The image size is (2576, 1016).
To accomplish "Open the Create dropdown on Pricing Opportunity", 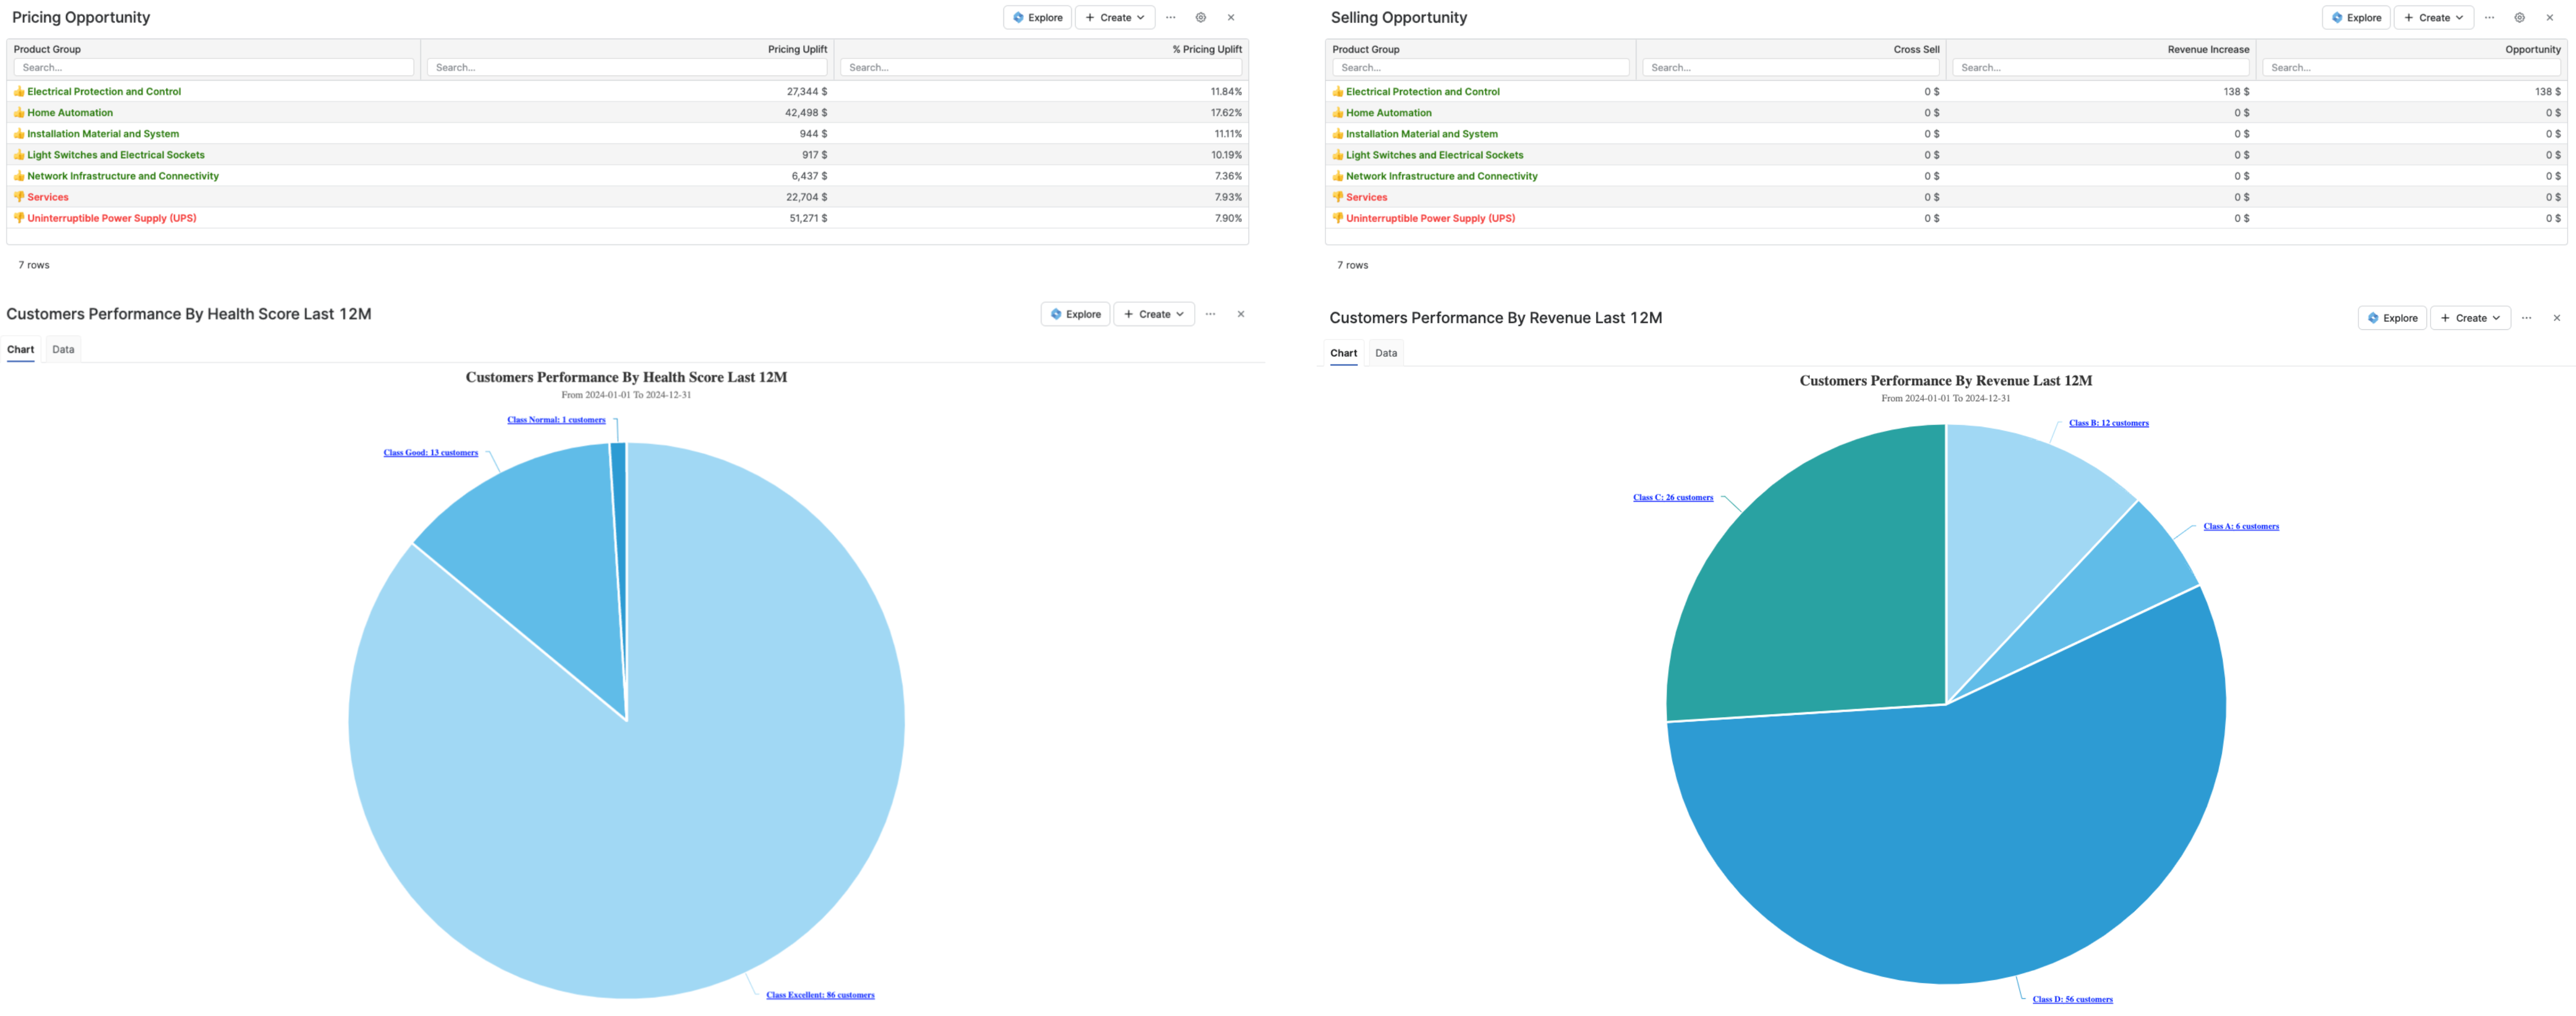I will coord(1114,17).
